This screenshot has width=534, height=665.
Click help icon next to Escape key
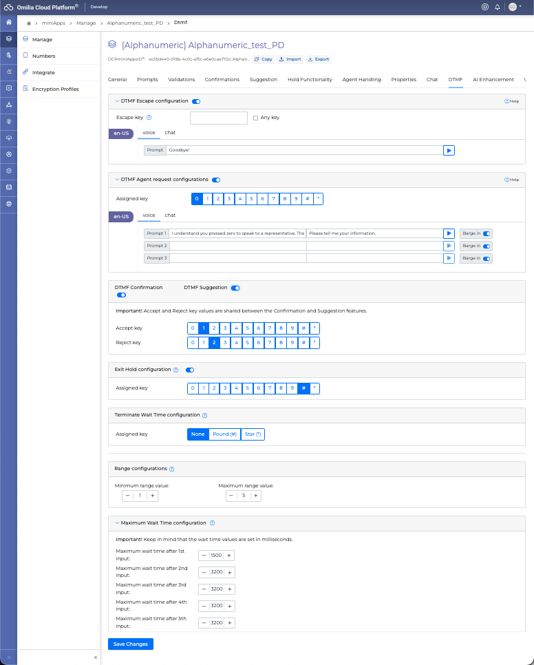pos(149,118)
